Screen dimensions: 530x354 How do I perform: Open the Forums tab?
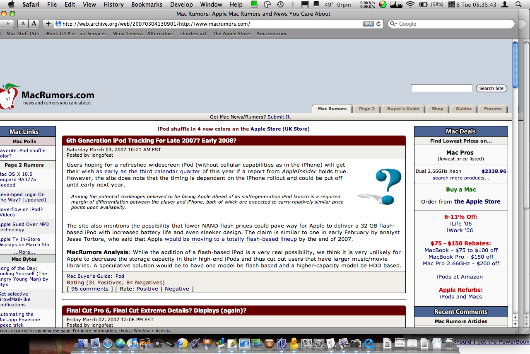(493, 109)
